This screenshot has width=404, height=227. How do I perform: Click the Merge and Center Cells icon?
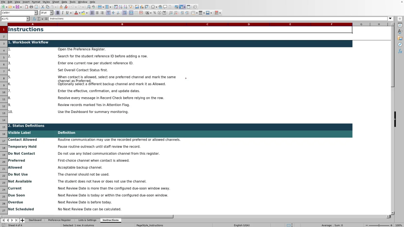point(131,13)
